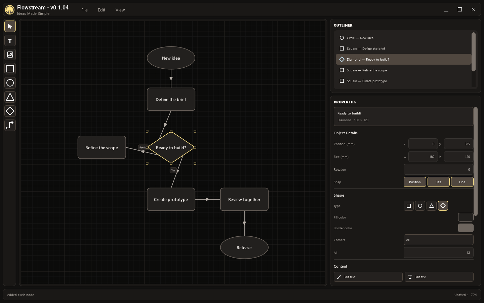484x303 pixels.
Task: Click the Properties panel scrollbar
Action: point(476,162)
